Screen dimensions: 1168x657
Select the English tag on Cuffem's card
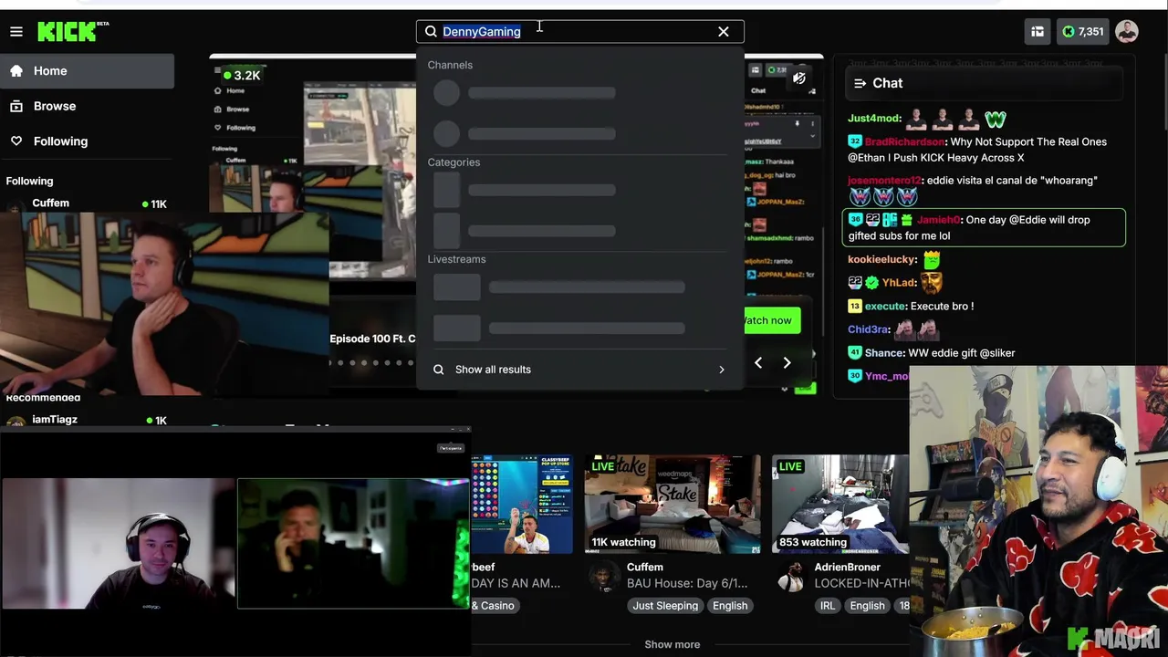coord(730,606)
